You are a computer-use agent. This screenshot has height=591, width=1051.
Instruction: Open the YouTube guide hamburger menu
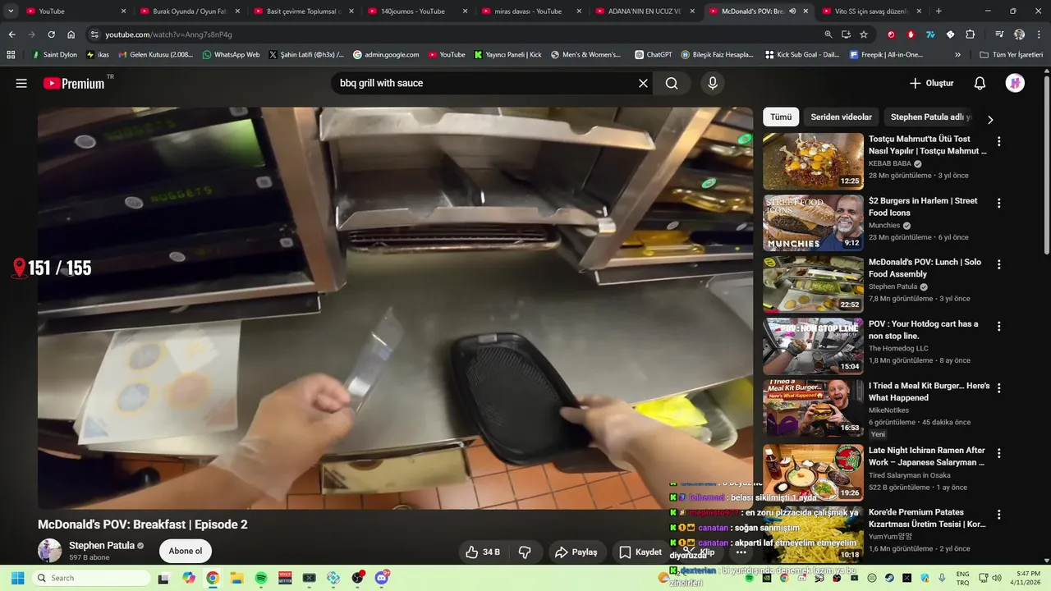tap(21, 83)
